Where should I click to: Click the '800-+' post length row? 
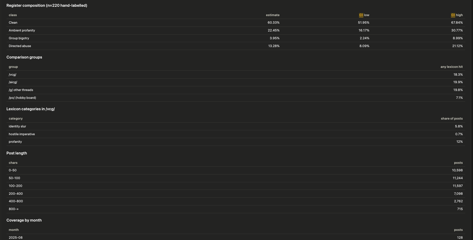coord(236,209)
